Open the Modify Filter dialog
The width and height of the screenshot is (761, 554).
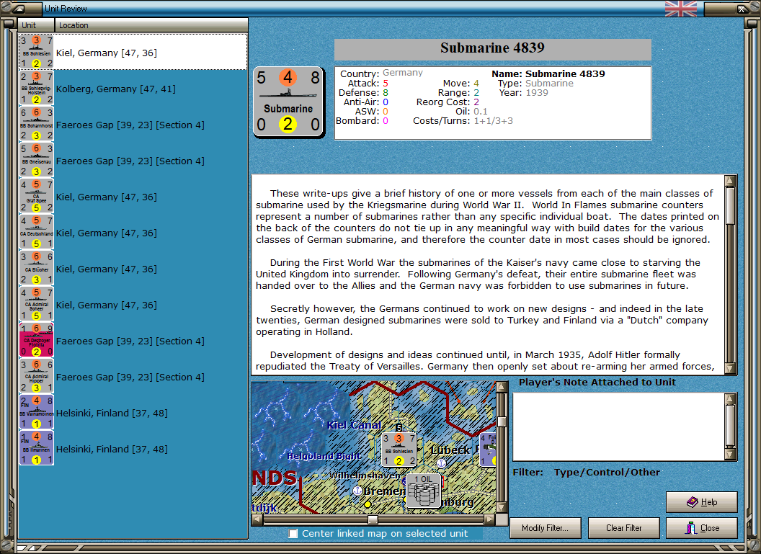pos(546,528)
